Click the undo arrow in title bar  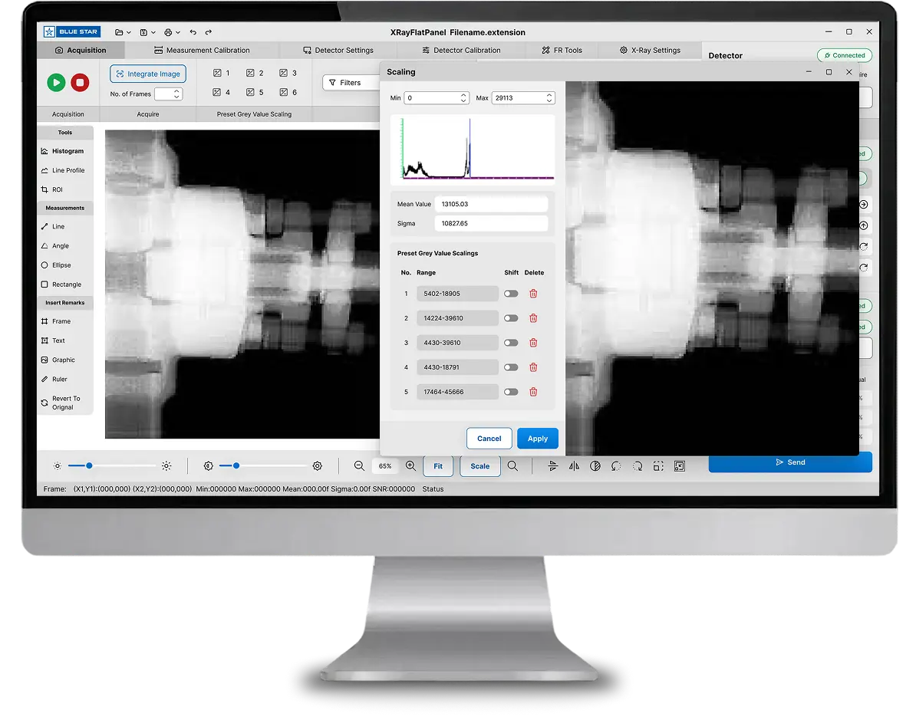(x=193, y=32)
